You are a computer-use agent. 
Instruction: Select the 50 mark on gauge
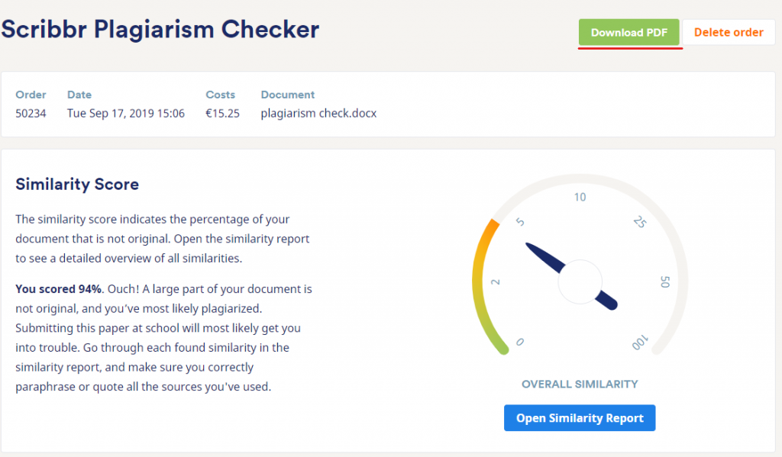pos(665,282)
